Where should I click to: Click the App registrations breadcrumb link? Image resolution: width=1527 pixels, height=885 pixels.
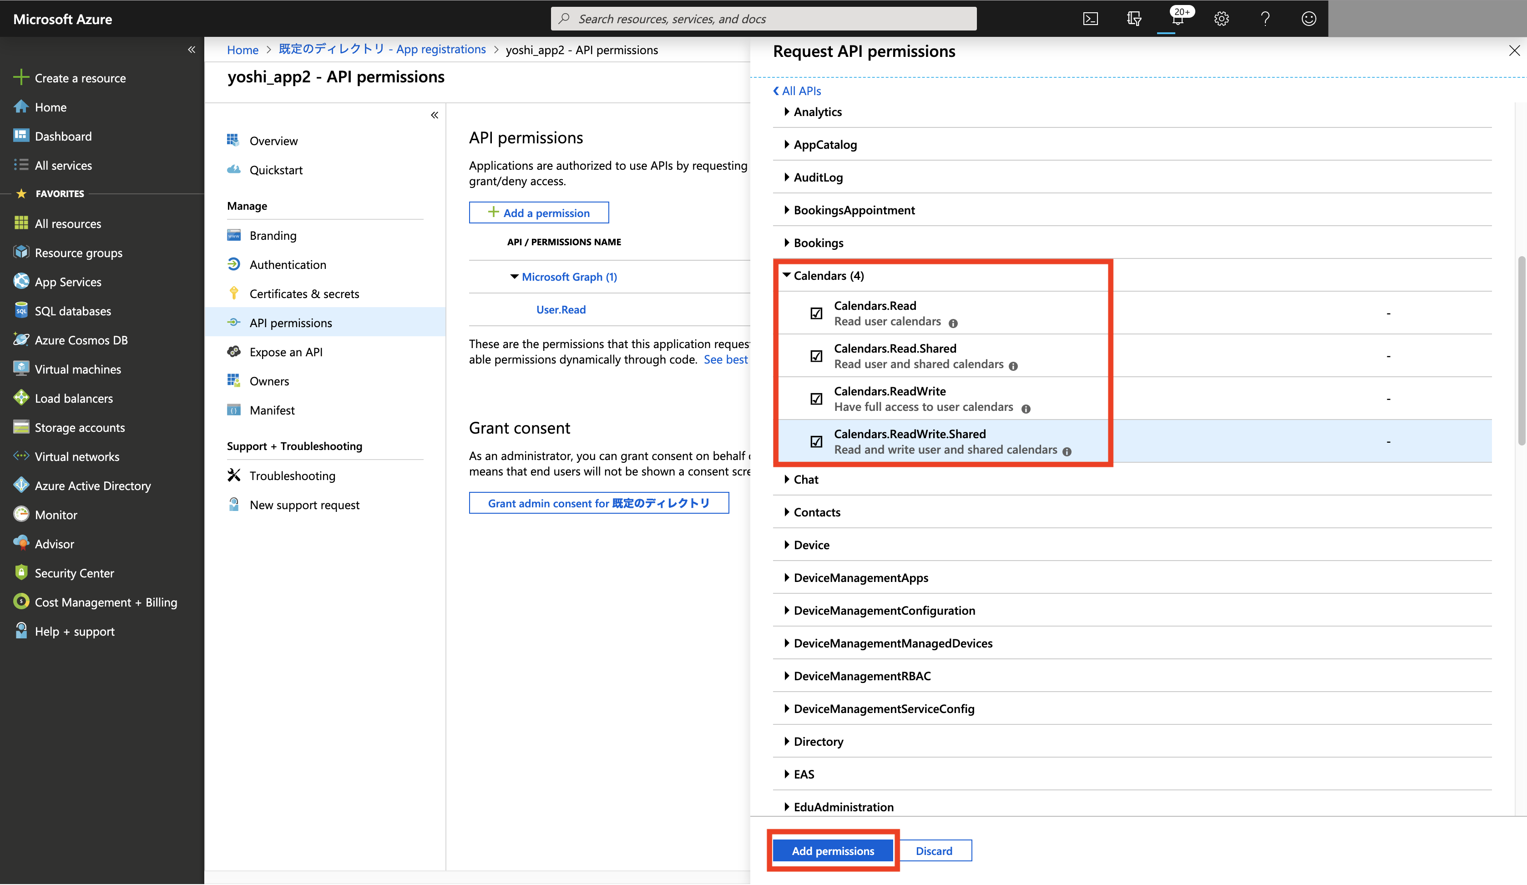tap(382, 50)
